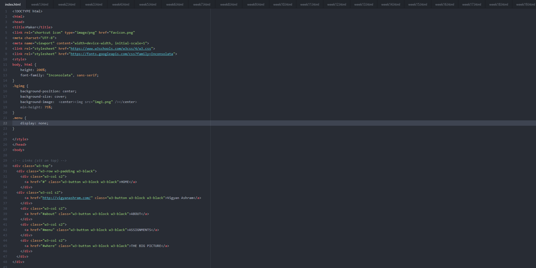Click the 'height: 200%;' declaration
The height and width of the screenshot is (268, 536).
tap(33, 70)
